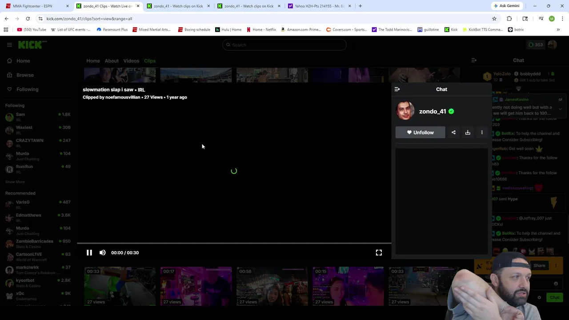
Task: Play the 00:17 clip thumbnail
Action: pyautogui.click(x=196, y=286)
